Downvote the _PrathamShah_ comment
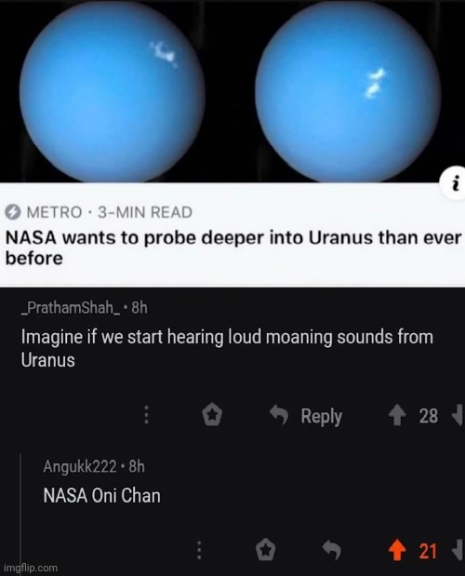 tap(458, 415)
